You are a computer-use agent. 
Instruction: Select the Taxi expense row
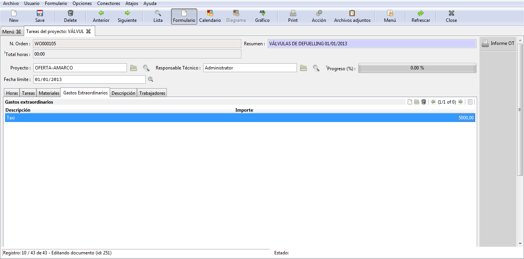[240, 118]
